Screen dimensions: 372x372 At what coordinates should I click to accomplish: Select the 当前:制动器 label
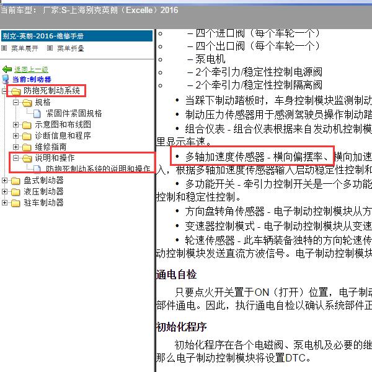(x=32, y=79)
